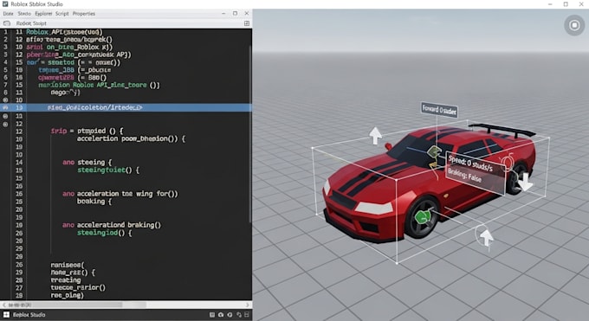Click the code line 'boaking {'
This screenshot has height=321, width=589.
point(94,202)
